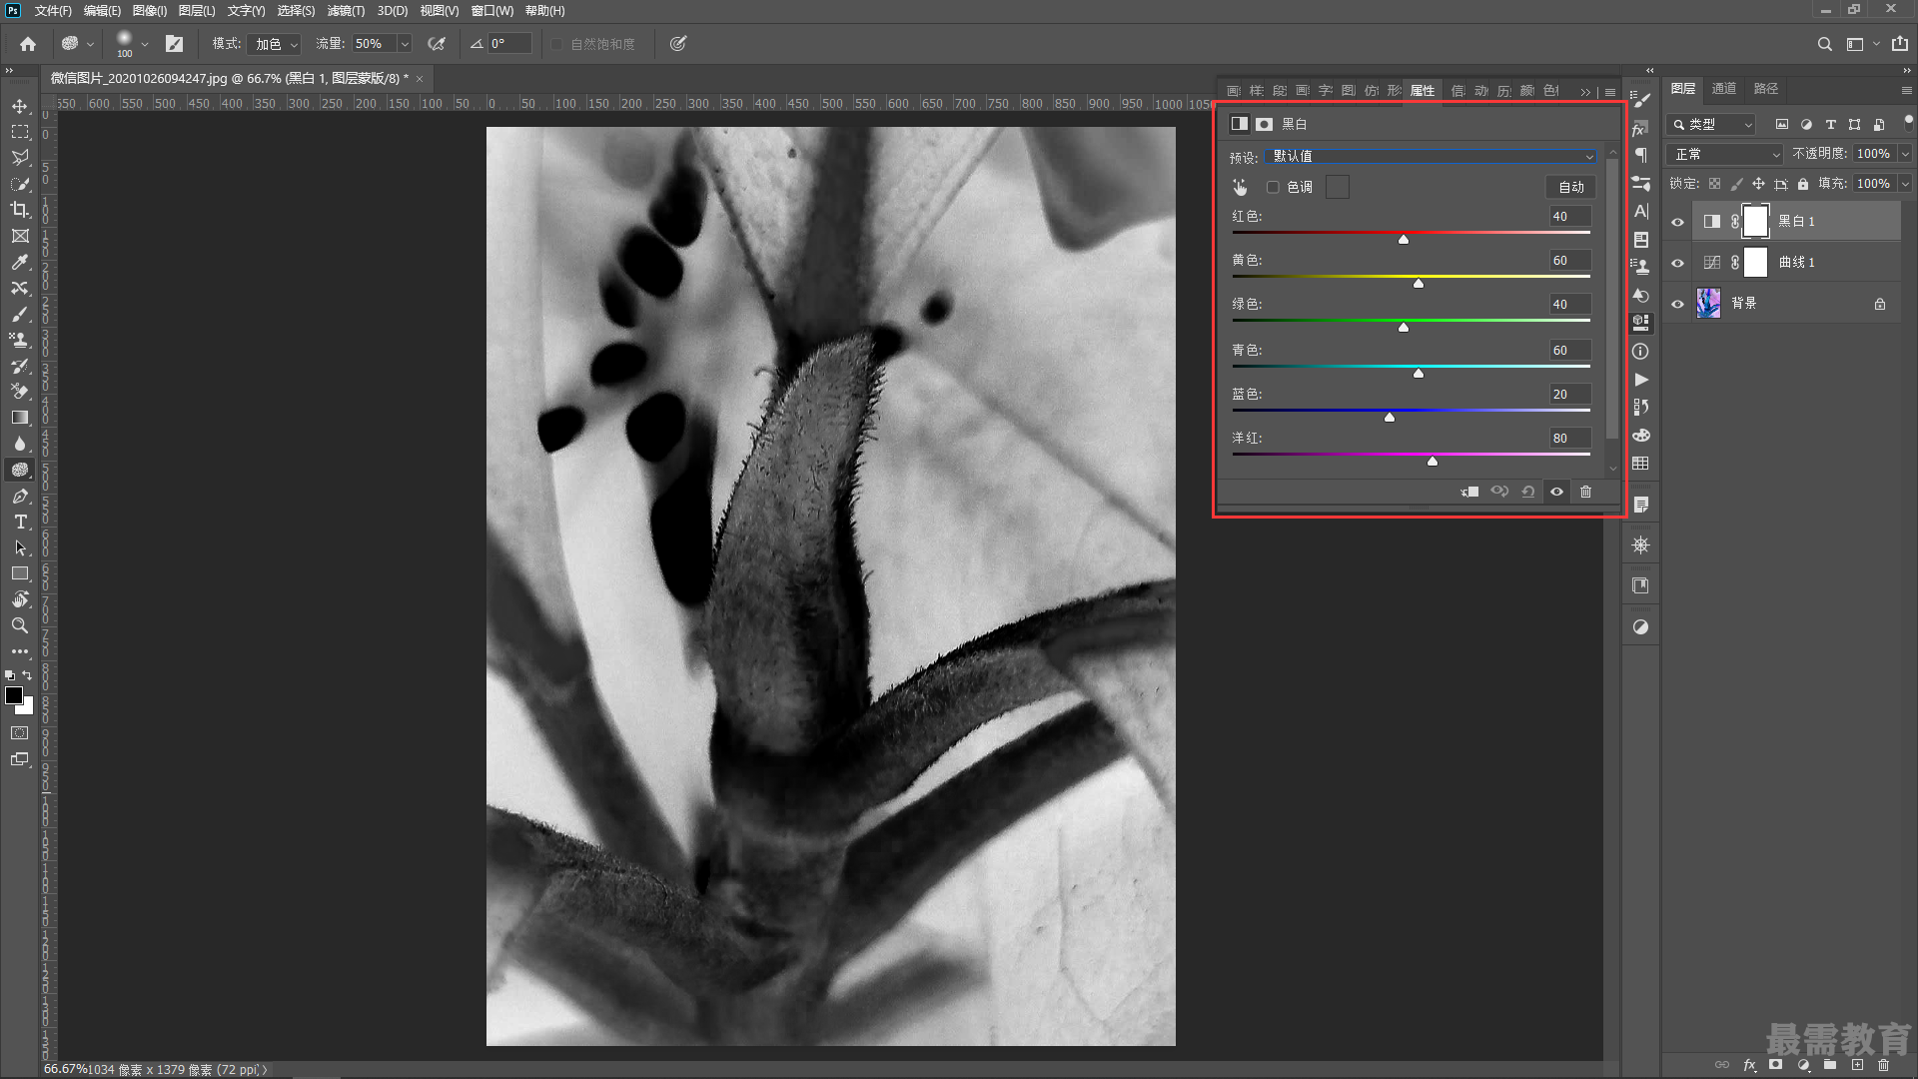Hide the 黑白 1 layer
The image size is (1918, 1079).
[1678, 222]
